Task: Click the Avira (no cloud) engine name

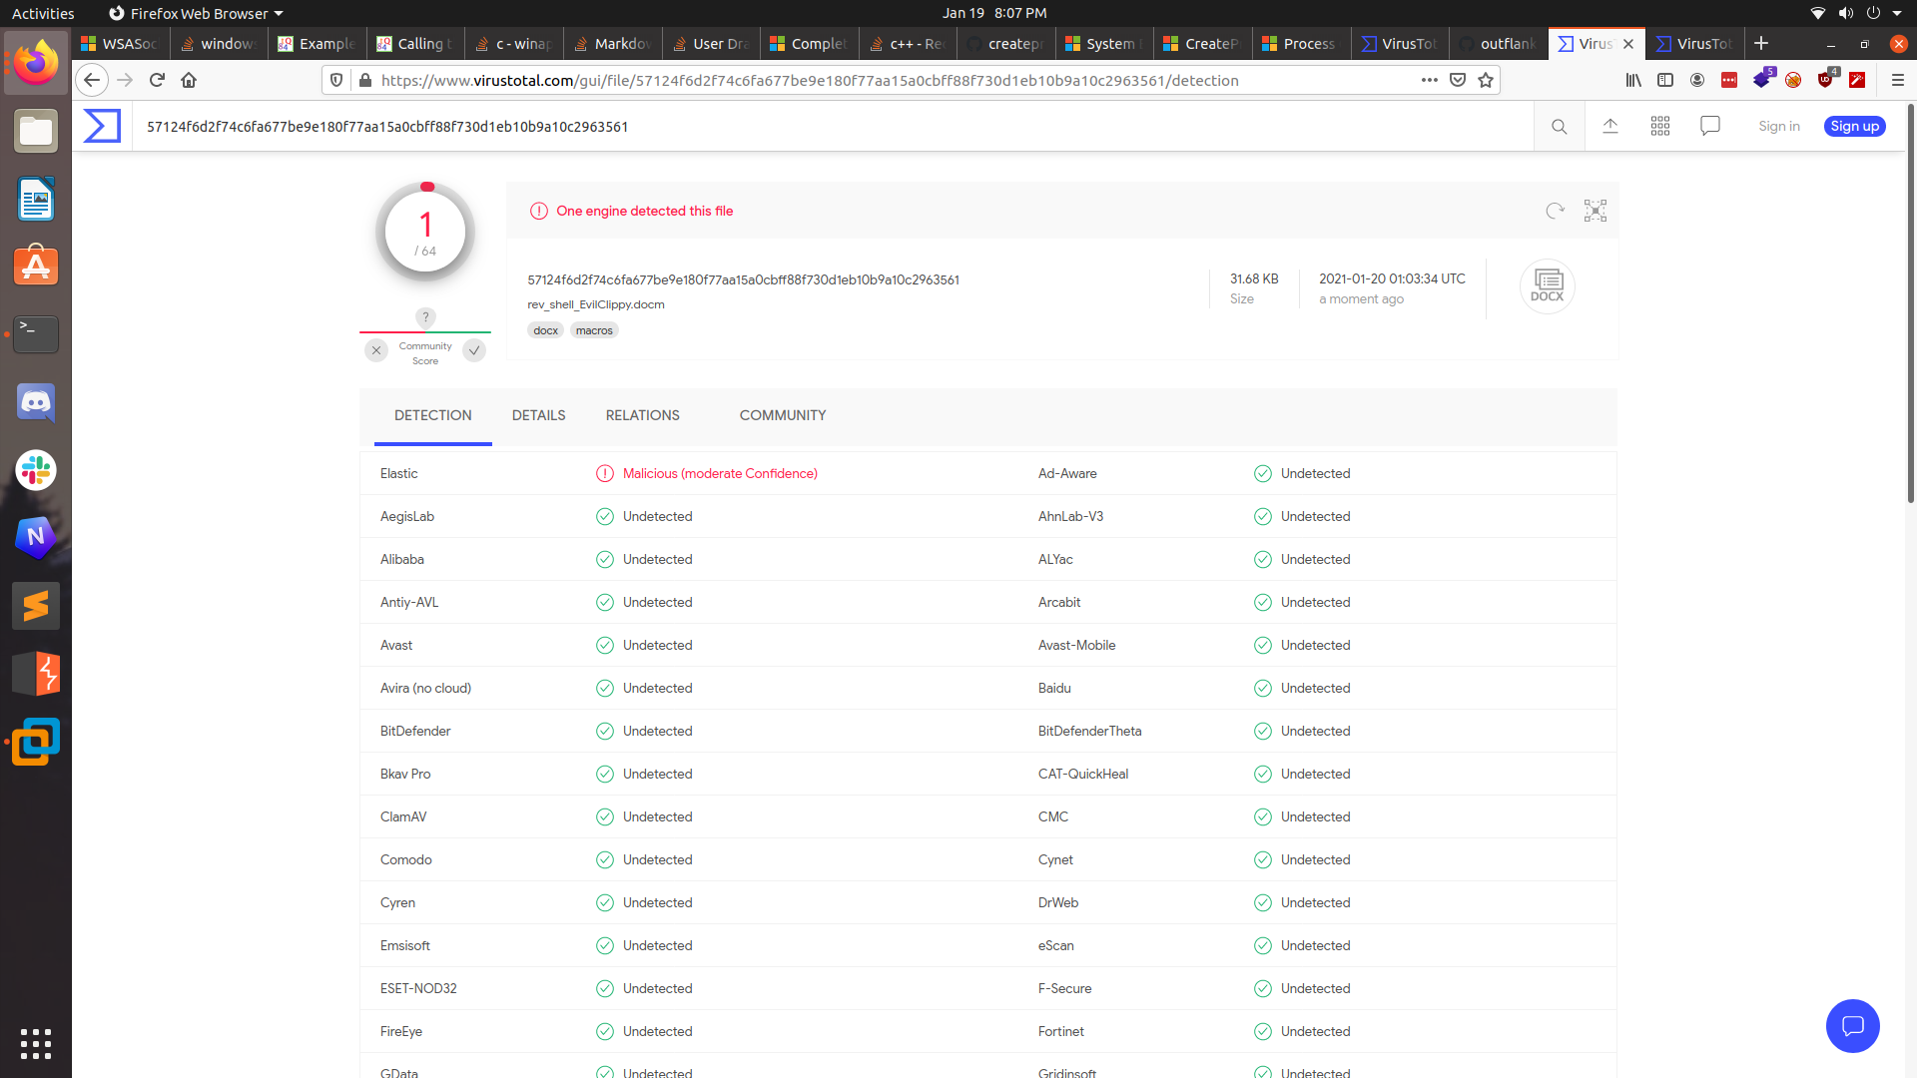Action: pyautogui.click(x=425, y=688)
